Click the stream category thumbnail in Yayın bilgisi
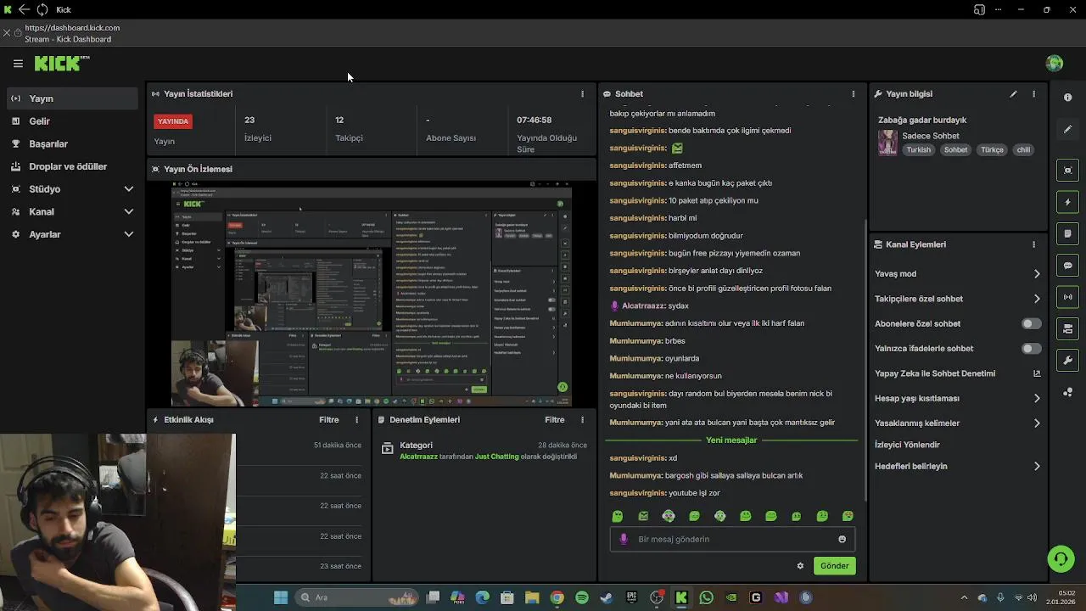The image size is (1086, 611). [887, 143]
